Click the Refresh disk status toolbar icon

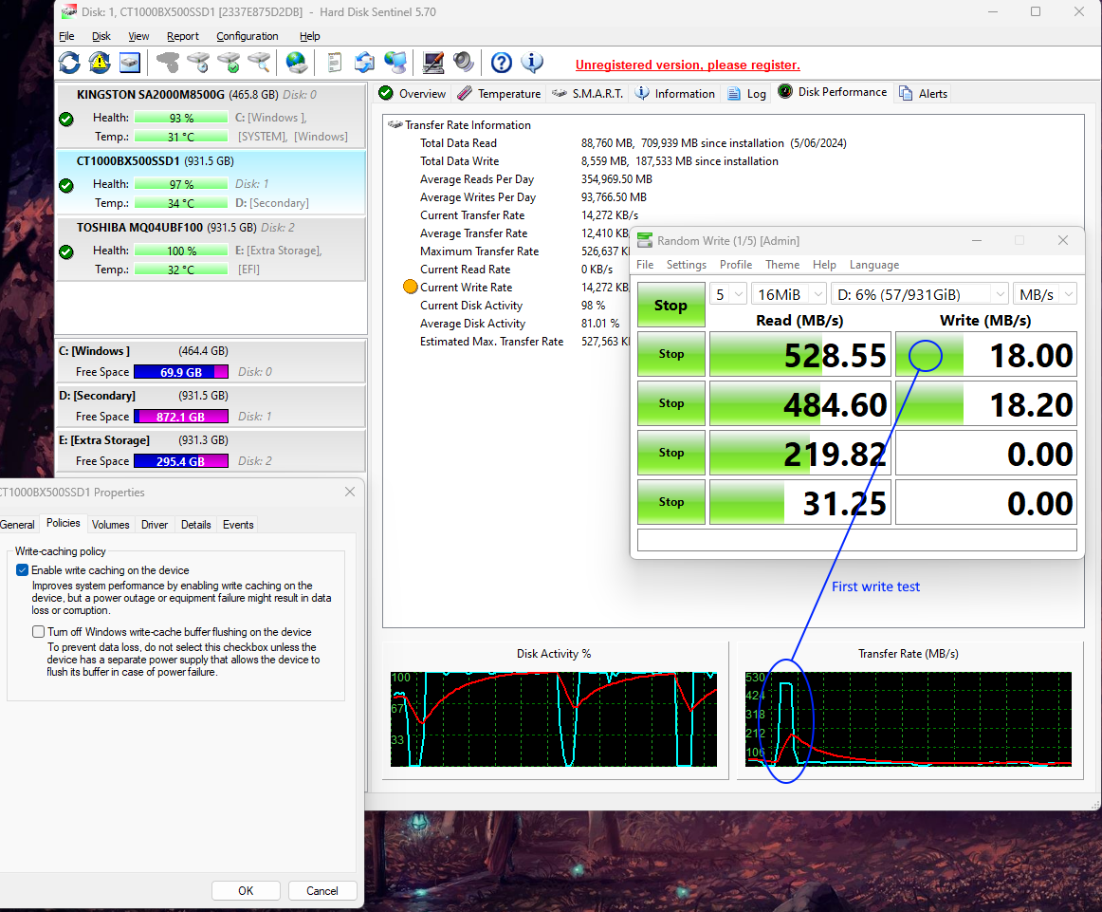click(69, 63)
